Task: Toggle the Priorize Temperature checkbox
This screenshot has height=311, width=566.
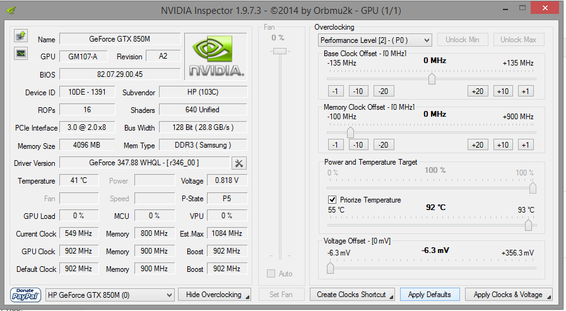Action: point(332,200)
